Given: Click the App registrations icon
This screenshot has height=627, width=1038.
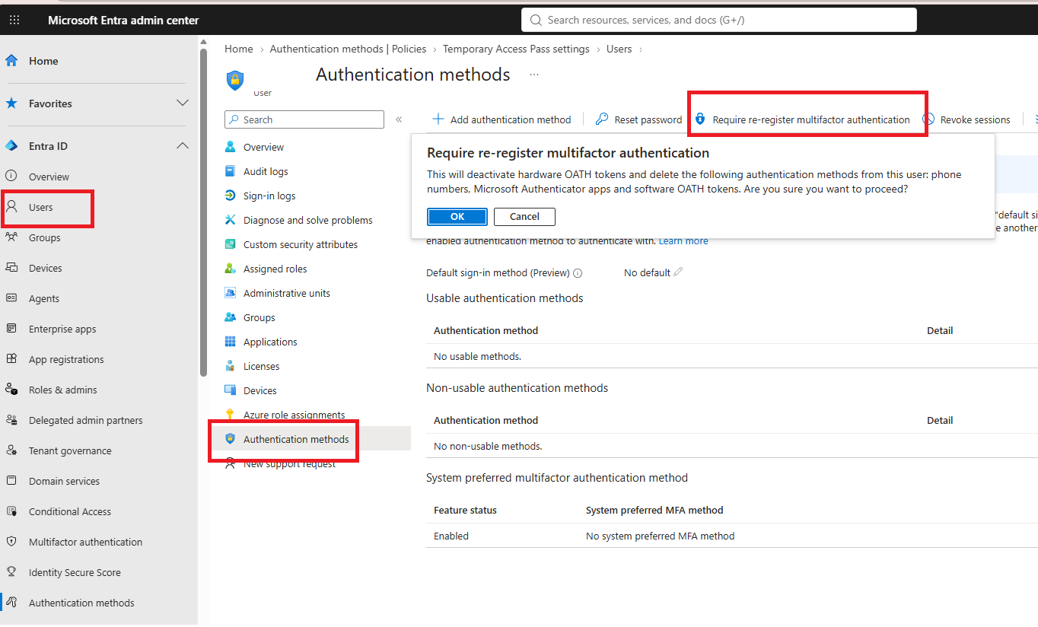Looking at the screenshot, I should point(11,359).
